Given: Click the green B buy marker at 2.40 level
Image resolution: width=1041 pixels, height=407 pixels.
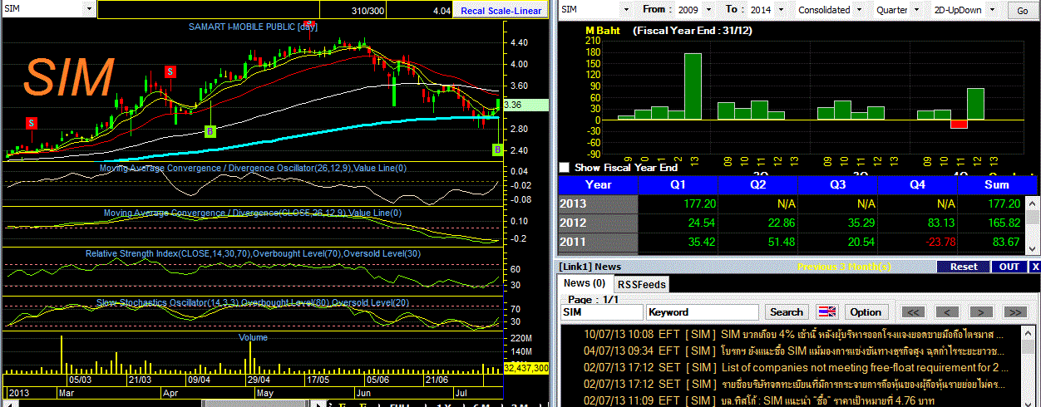Looking at the screenshot, I should coord(497,150).
